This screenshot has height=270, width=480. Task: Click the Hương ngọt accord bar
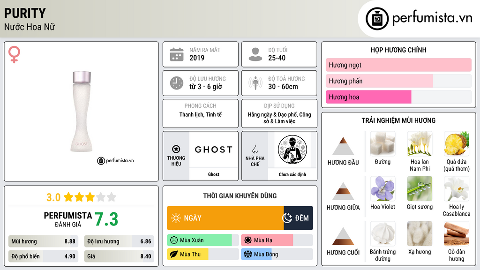[x=398, y=65]
